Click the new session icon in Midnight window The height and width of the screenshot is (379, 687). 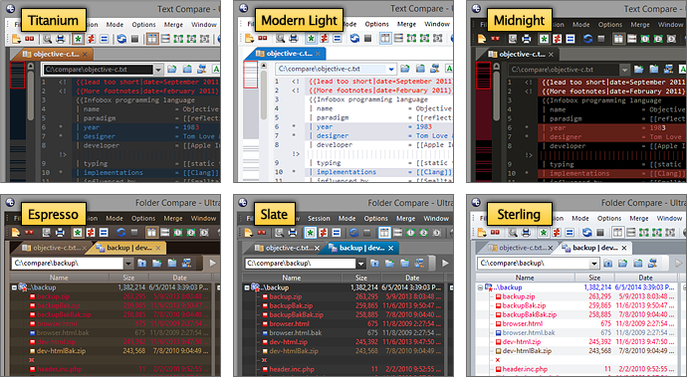482,39
